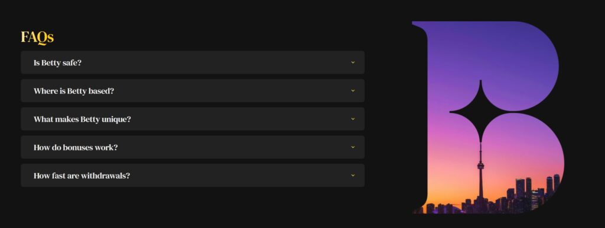Click the chevron next to 'Where is Betty based?'
Screen dimensions: 605x228
coord(353,91)
